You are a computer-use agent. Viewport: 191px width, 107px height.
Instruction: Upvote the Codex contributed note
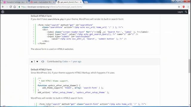point(32,62)
